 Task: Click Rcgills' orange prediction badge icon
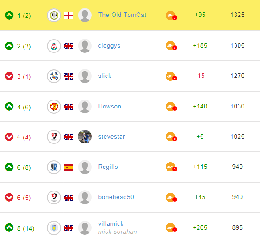pyautogui.click(x=171, y=167)
